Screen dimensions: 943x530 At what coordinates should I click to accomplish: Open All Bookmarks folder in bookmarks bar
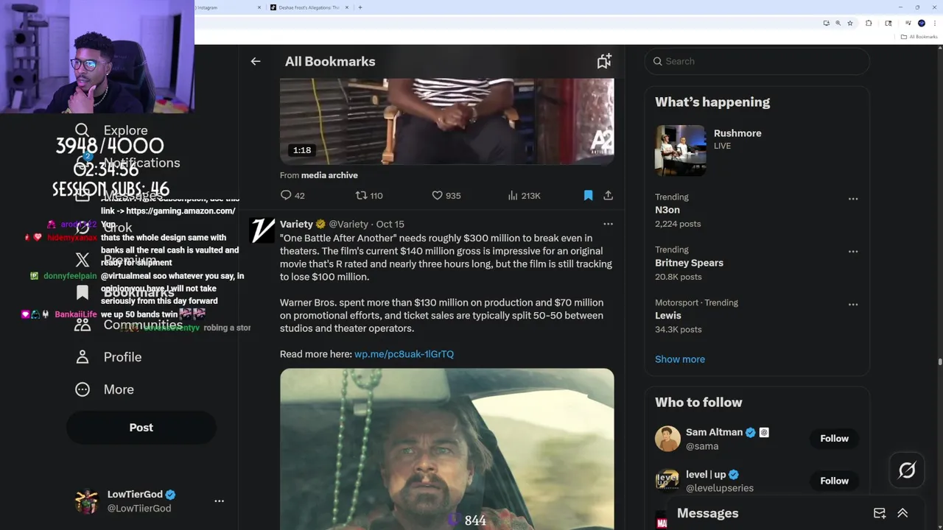tap(919, 37)
